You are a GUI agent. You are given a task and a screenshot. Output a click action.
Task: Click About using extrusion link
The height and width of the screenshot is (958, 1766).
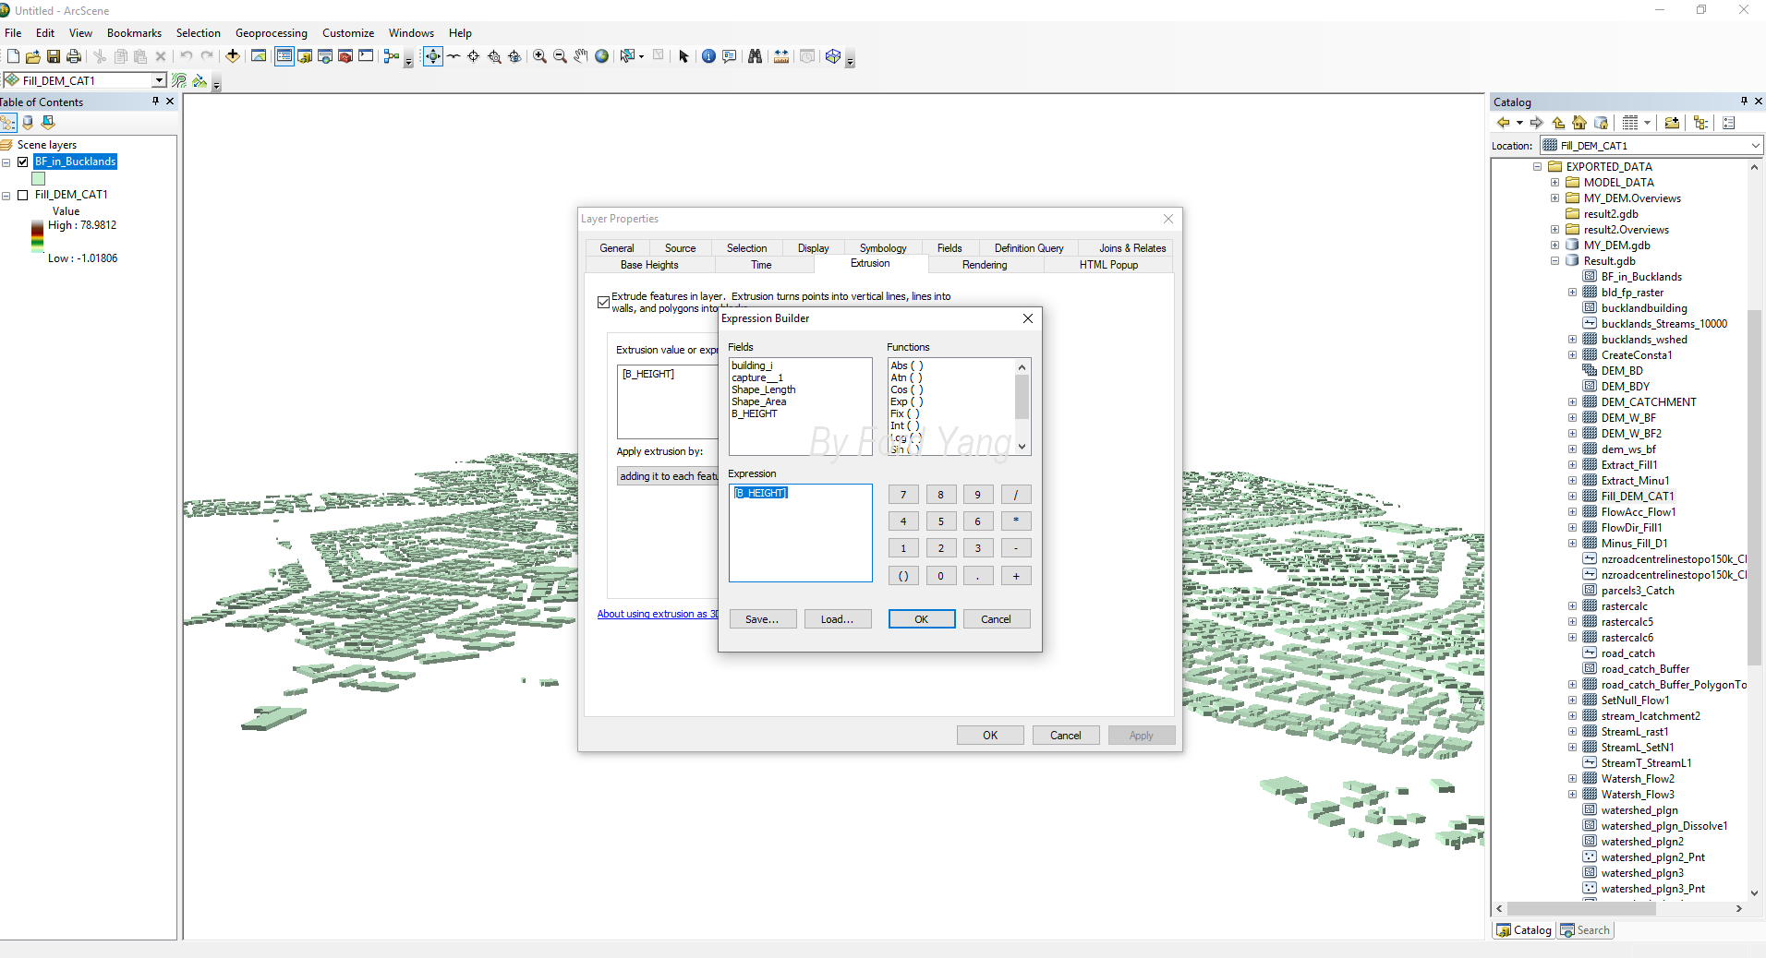click(658, 614)
